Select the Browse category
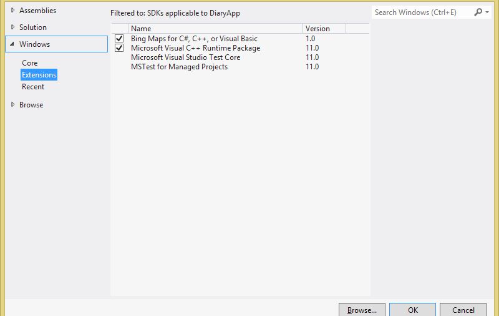Viewport: 499px width, 316px height. pos(31,104)
